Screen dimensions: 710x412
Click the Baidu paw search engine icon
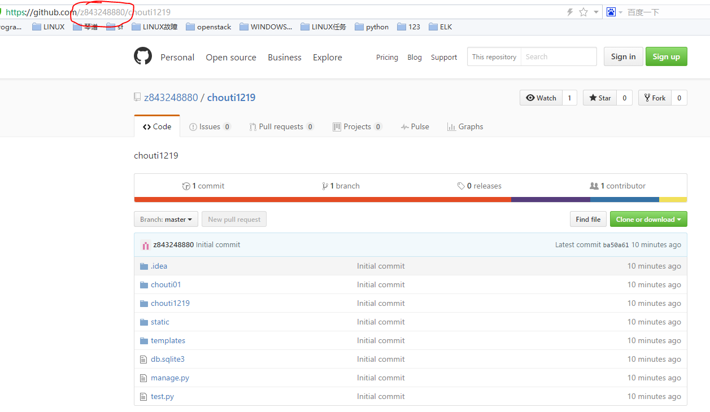611,12
